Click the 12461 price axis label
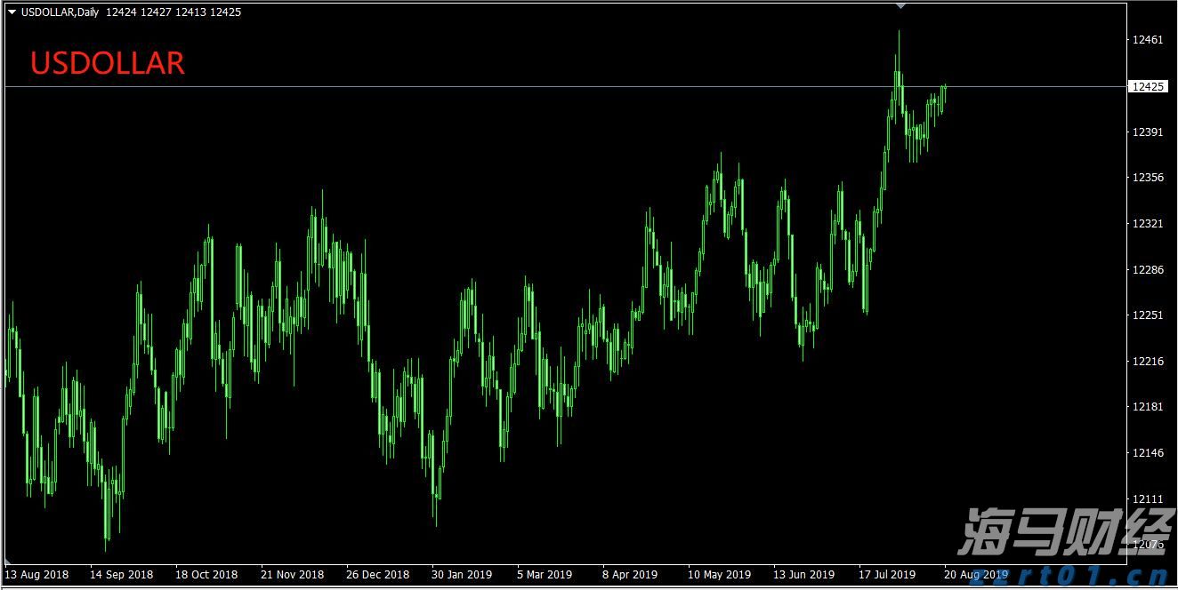 (x=1147, y=40)
